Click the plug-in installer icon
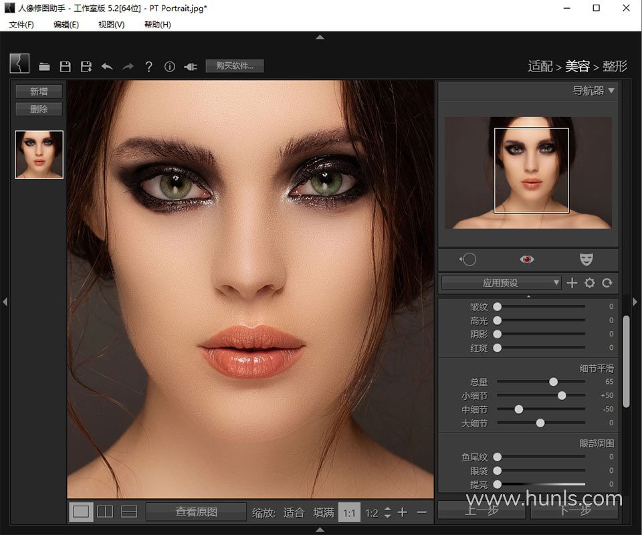The image size is (642, 535). point(191,66)
